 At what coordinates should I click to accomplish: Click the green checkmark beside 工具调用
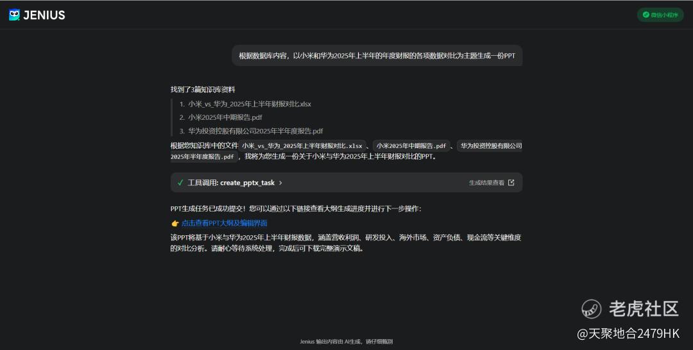[180, 182]
